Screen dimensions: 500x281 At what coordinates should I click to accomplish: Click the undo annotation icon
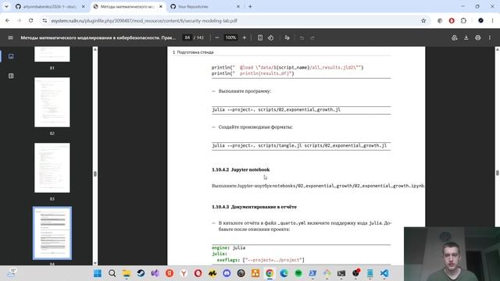(x=302, y=38)
